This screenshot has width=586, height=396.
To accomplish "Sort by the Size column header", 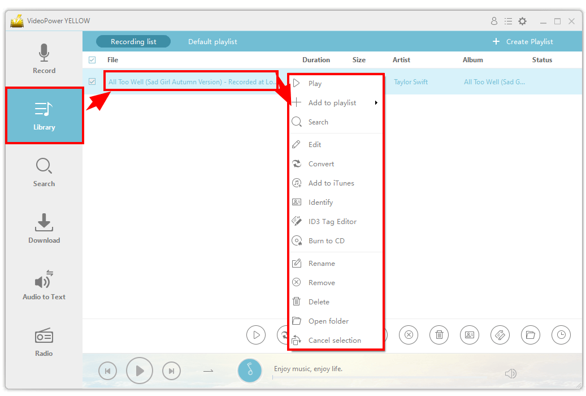I will click(x=359, y=60).
